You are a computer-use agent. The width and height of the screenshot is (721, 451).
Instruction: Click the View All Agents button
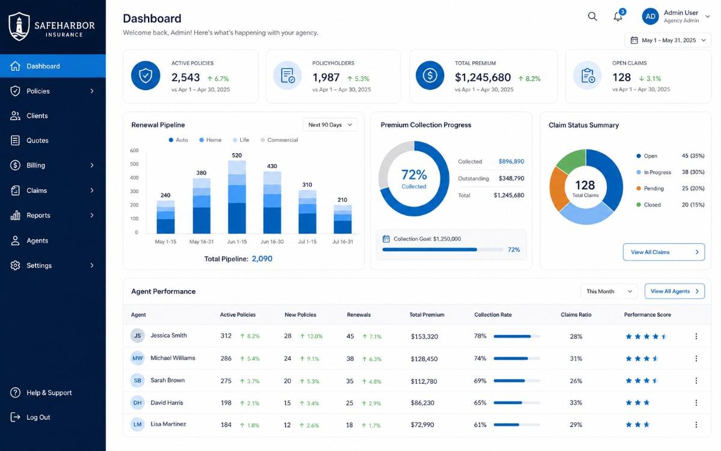pos(674,291)
